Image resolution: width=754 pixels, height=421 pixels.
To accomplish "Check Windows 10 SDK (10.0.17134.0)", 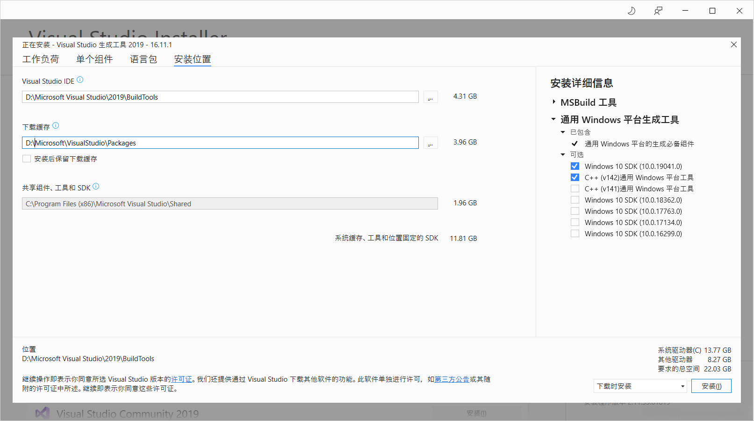I will tap(575, 222).
